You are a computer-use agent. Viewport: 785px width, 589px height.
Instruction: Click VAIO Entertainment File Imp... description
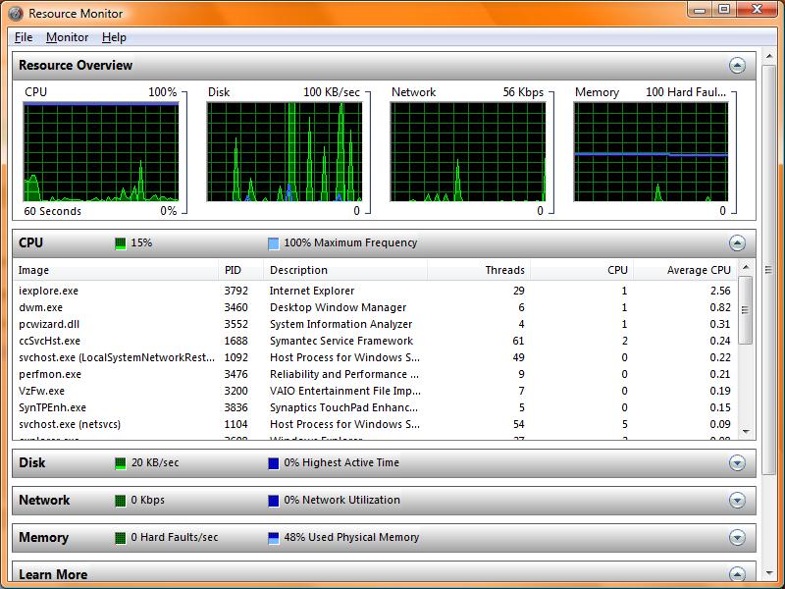(x=345, y=391)
